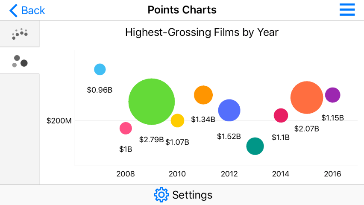Screen dimensions: 364x205
Task: Select the bubble chart tab
Action: coord(20,61)
